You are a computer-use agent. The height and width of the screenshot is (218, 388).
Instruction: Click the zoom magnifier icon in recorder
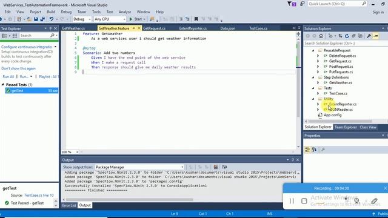tap(356, 200)
